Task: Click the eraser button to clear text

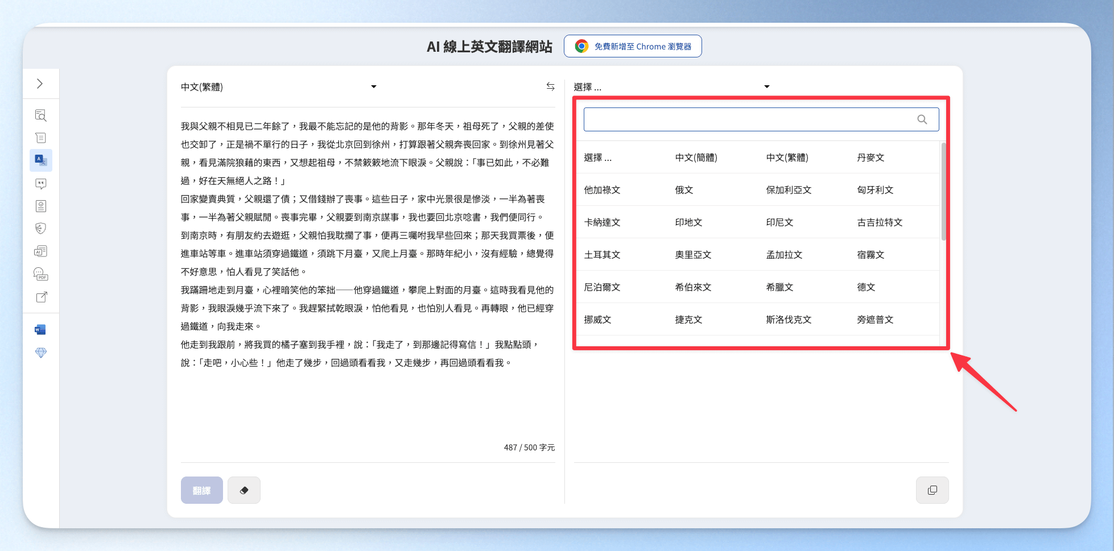Action: click(x=244, y=490)
